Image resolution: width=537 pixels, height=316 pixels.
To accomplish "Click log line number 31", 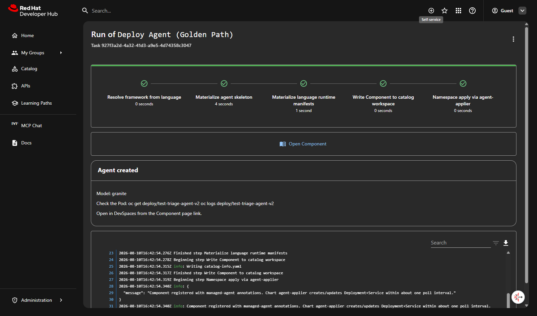I will click(111, 306).
